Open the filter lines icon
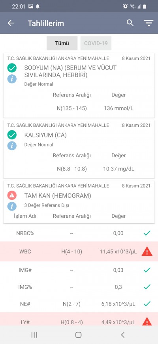Viewport: 158px width, 344px height. pyautogui.click(x=149, y=23)
